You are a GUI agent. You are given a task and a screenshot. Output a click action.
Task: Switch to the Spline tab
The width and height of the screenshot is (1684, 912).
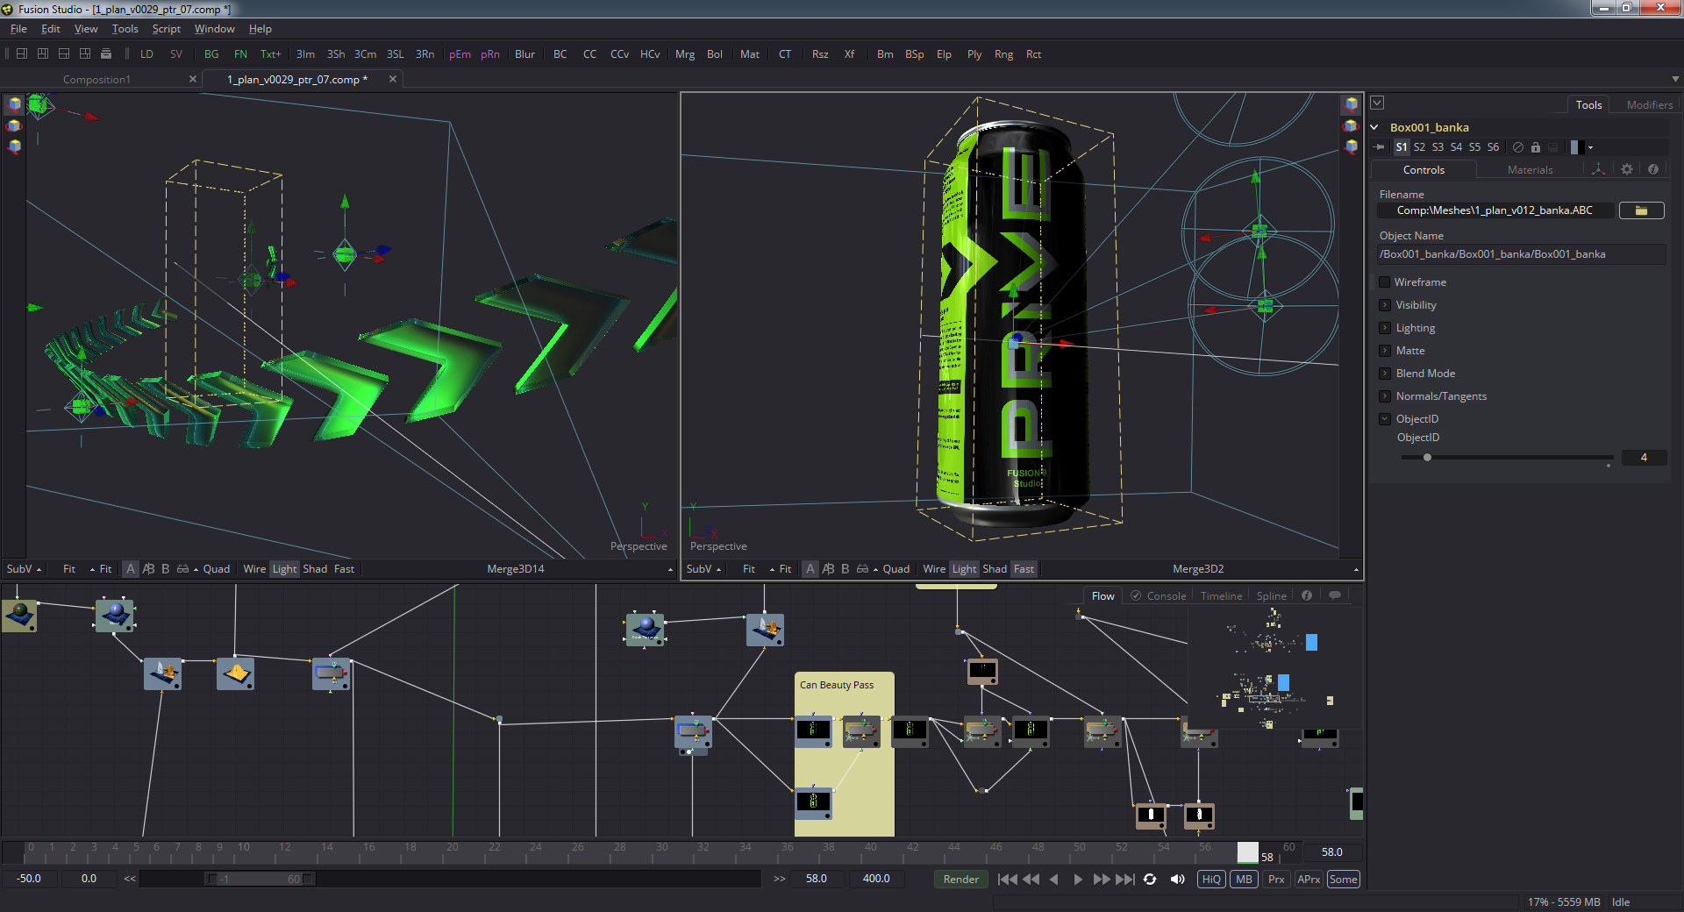pos(1271,595)
